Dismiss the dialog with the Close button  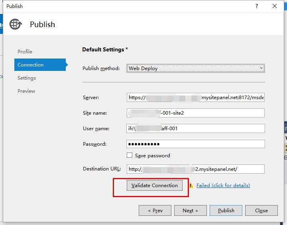pyautogui.click(x=261, y=210)
